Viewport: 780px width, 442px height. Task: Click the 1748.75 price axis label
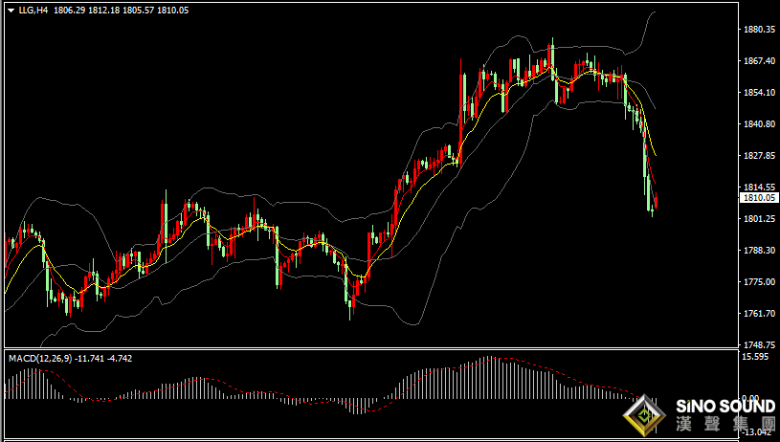(x=760, y=344)
